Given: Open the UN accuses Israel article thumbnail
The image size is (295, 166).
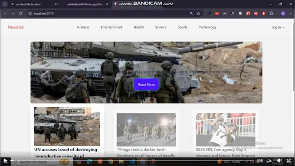Looking at the screenshot, I should [x=67, y=126].
